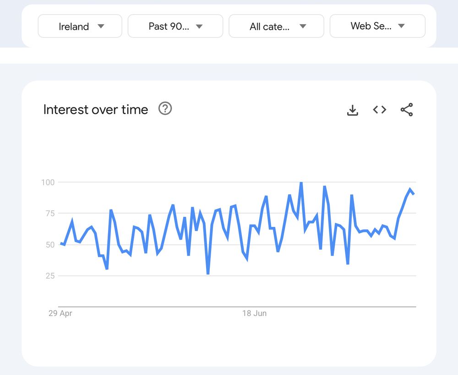
Task: Click the second-highest spike right after peak
Action: coord(324,187)
